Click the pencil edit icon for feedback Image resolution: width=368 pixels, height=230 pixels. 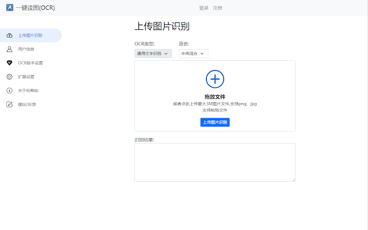tap(9, 104)
